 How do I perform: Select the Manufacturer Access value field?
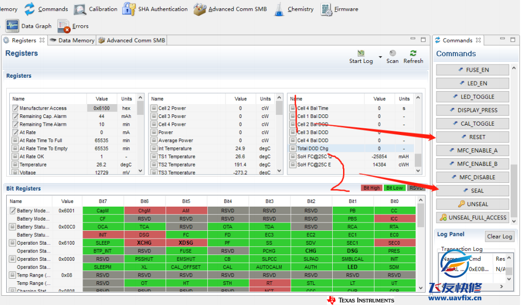[x=102, y=108]
